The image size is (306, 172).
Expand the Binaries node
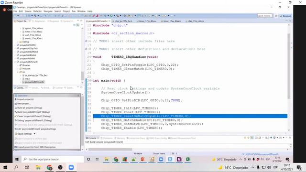coord(18,65)
